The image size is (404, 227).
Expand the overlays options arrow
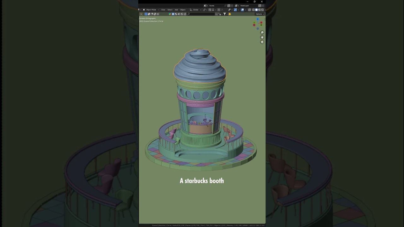tap(246, 10)
